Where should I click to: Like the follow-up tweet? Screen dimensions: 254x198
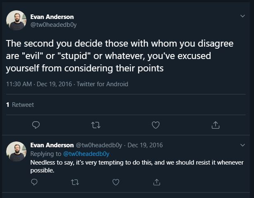(116, 181)
